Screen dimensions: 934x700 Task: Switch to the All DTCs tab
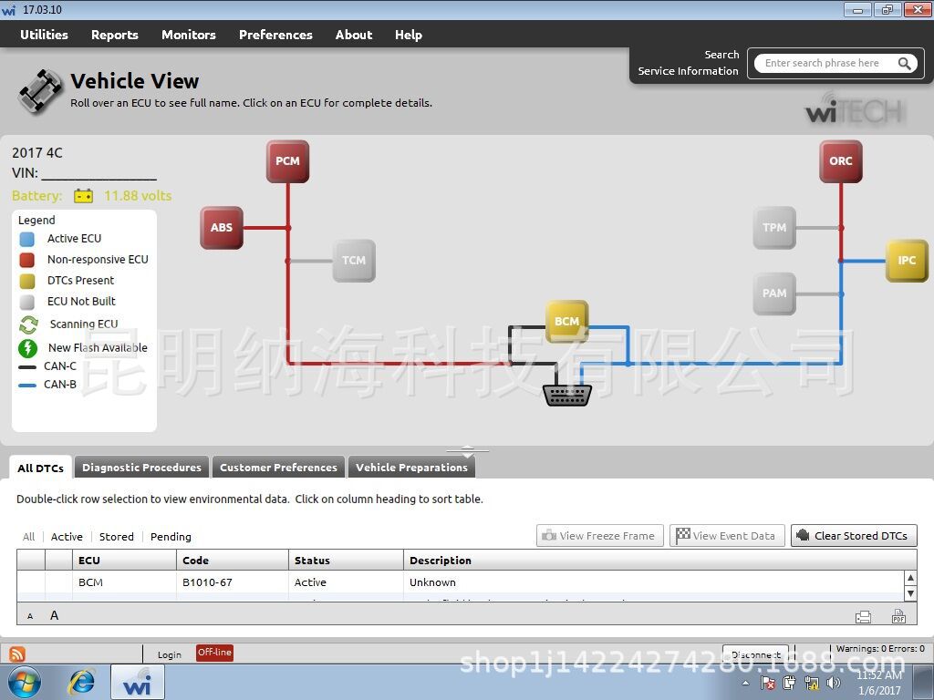click(x=40, y=468)
